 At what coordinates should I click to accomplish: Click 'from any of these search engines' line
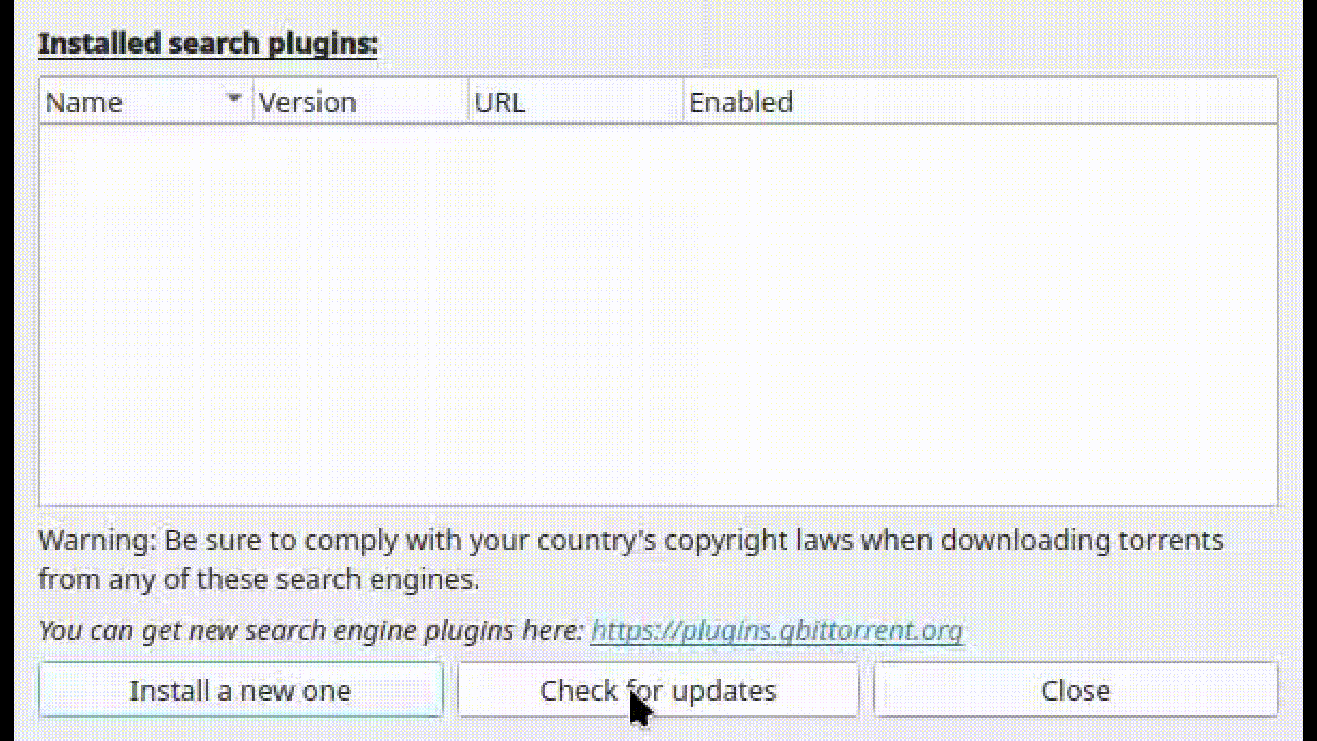tap(258, 580)
